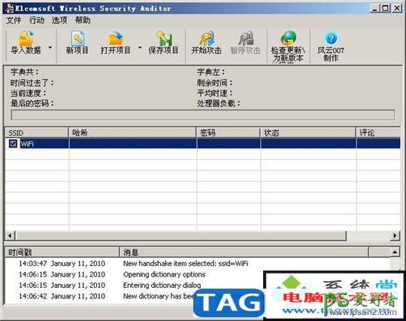Toggle the WiFi row checkbox
Viewport: 406px width, 321px height.
[x=13, y=143]
